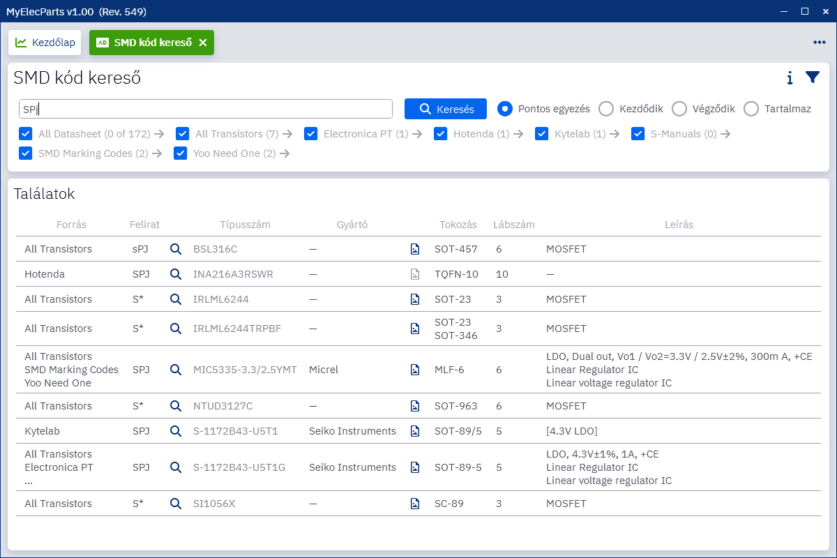Minimize the MyElecParts window
837x558 pixels.
pyautogui.click(x=785, y=11)
